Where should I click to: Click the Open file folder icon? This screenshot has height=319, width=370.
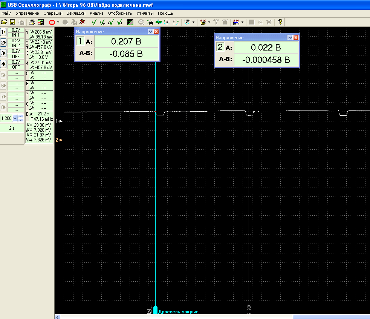[x=4, y=22]
